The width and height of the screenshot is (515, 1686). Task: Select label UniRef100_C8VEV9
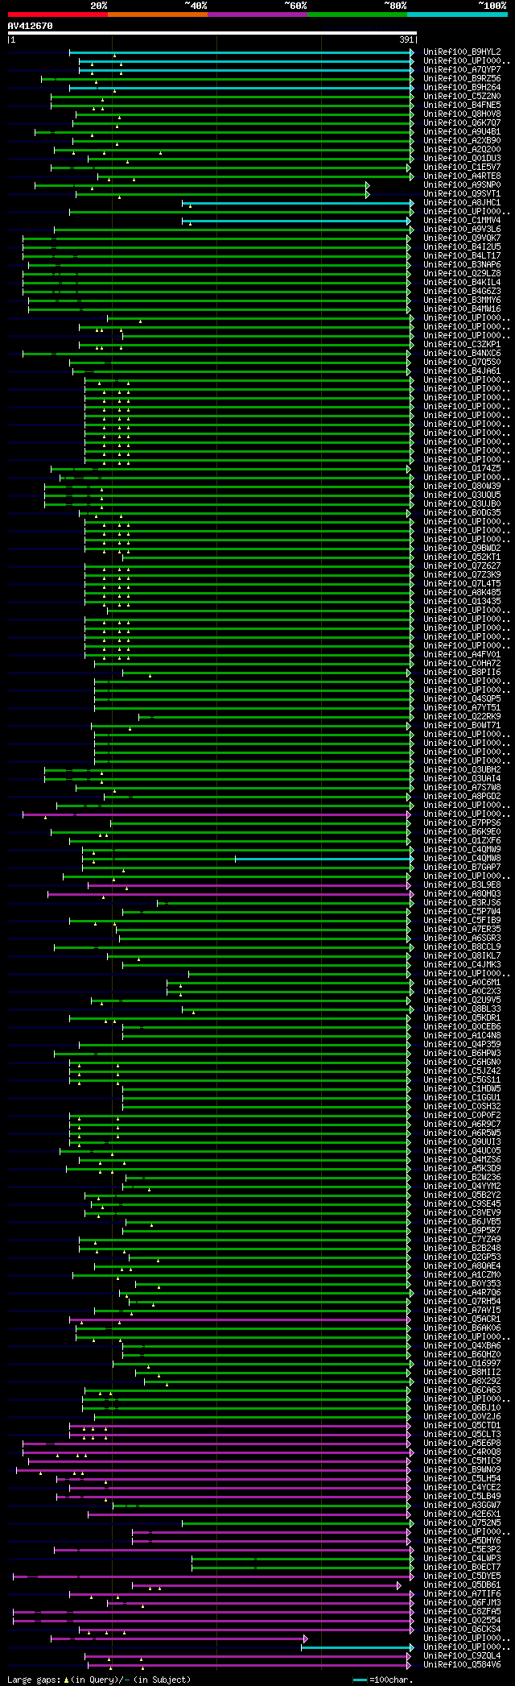pyautogui.click(x=462, y=1213)
